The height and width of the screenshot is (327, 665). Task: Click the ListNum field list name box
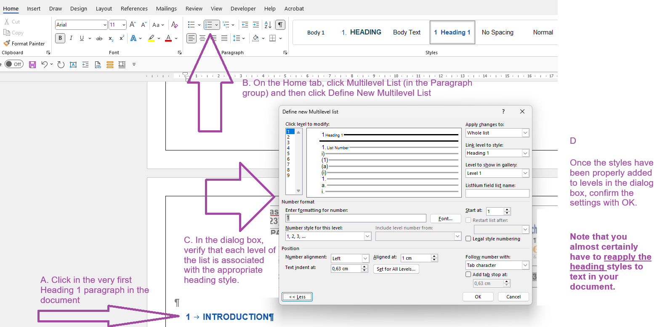point(497,193)
